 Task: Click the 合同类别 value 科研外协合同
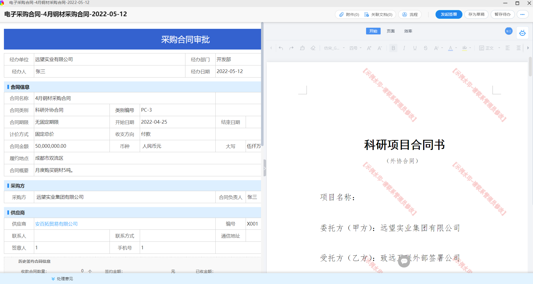pos(49,110)
